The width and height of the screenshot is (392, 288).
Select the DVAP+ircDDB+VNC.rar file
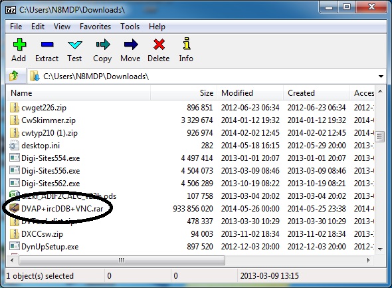(x=62, y=208)
